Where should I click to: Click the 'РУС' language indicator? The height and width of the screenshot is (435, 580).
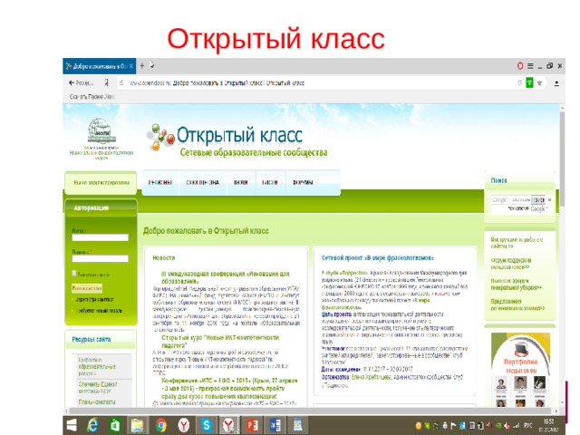point(528,425)
